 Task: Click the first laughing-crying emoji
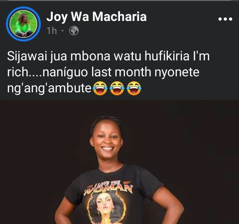point(100,88)
